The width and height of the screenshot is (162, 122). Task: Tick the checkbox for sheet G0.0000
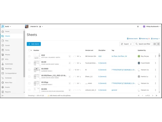pos(29,70)
